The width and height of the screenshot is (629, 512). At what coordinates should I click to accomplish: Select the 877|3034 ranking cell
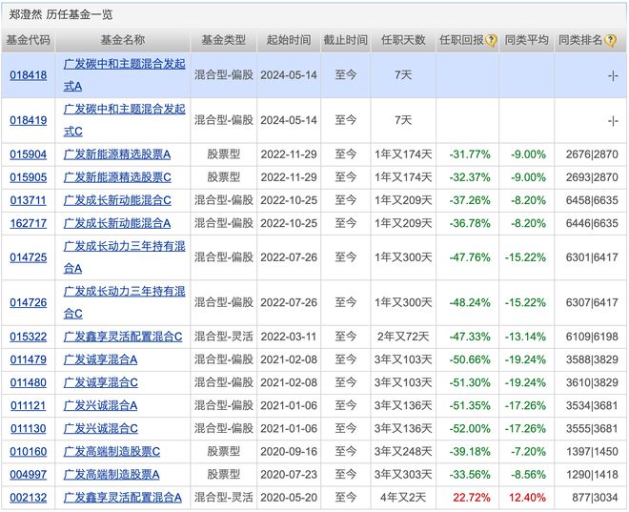pos(595,498)
